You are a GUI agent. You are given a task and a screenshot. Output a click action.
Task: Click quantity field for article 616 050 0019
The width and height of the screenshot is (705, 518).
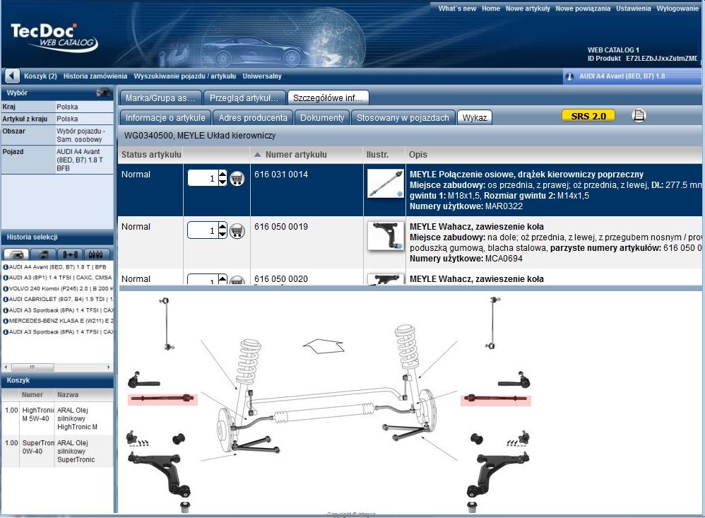[x=203, y=230]
